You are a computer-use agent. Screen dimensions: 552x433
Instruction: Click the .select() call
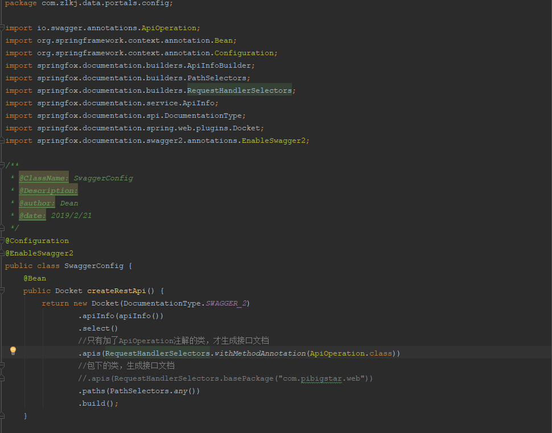point(98,328)
